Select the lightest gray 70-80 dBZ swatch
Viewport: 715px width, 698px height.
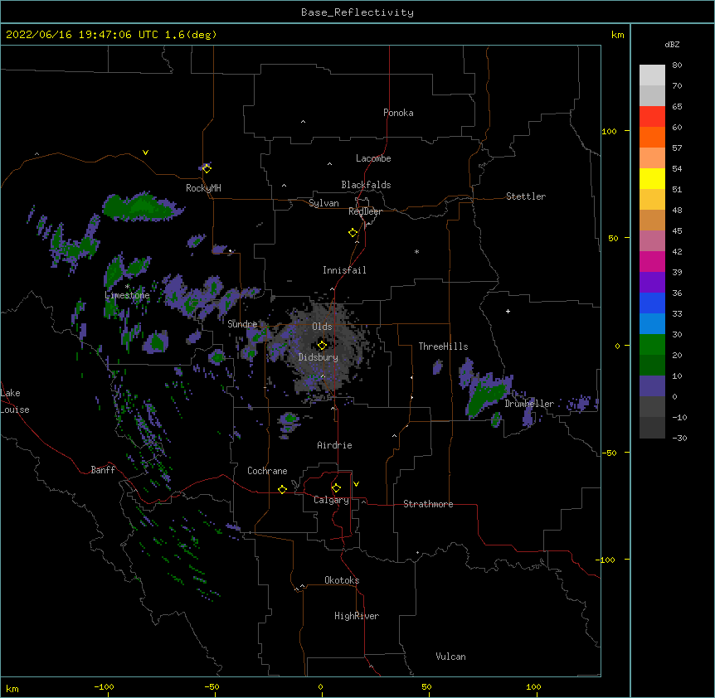click(652, 75)
